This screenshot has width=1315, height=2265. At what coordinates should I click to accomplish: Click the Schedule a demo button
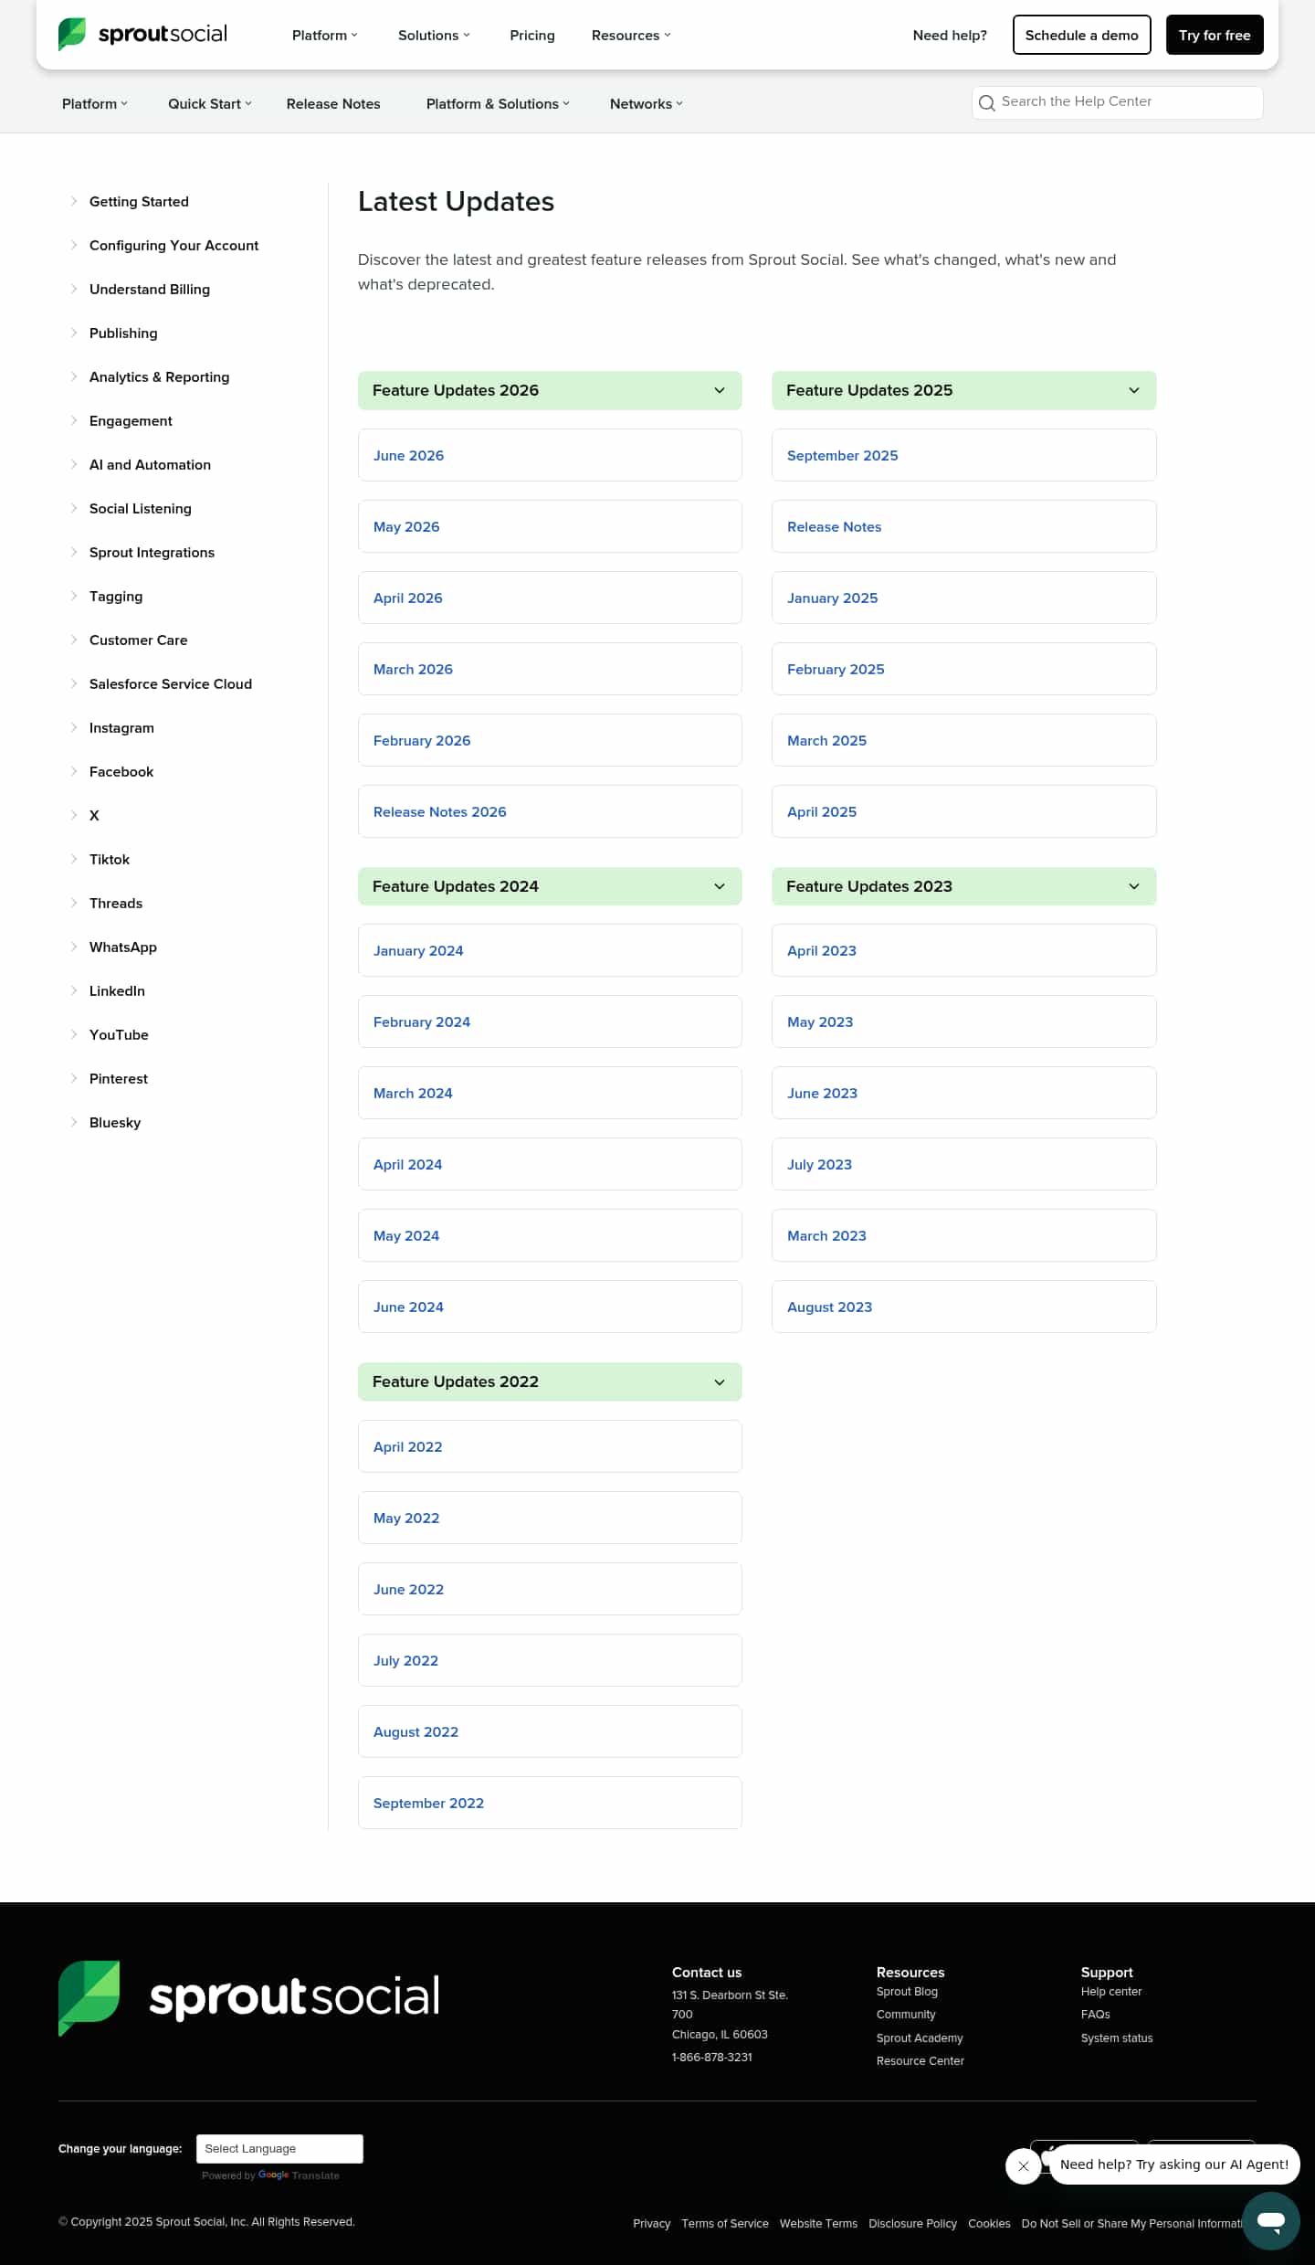click(1081, 35)
